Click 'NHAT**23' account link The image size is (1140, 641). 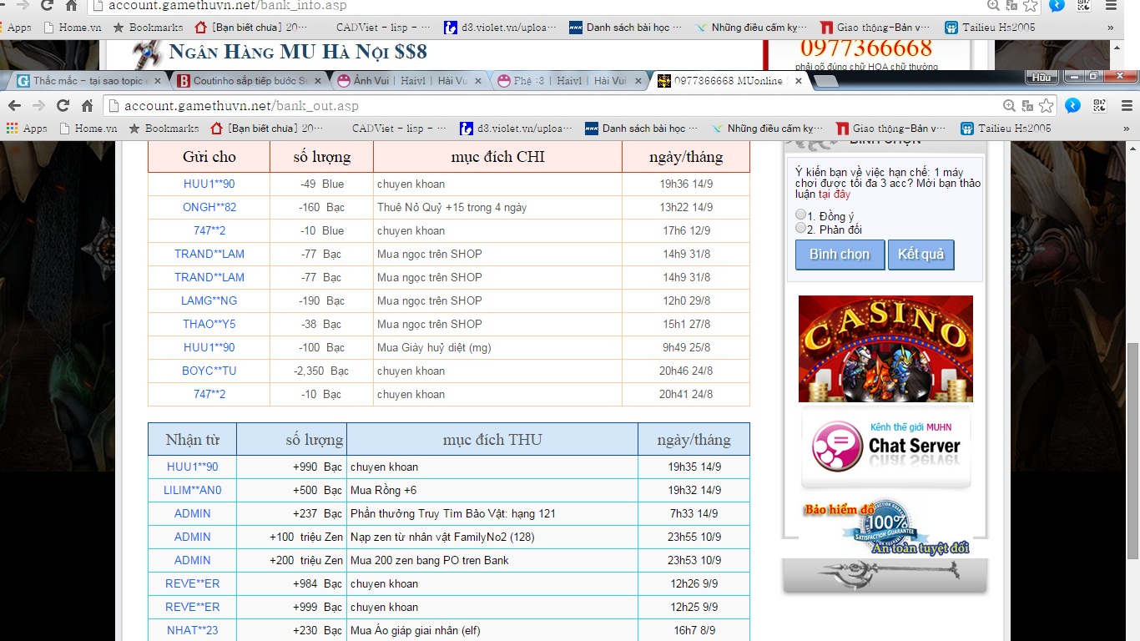(193, 630)
